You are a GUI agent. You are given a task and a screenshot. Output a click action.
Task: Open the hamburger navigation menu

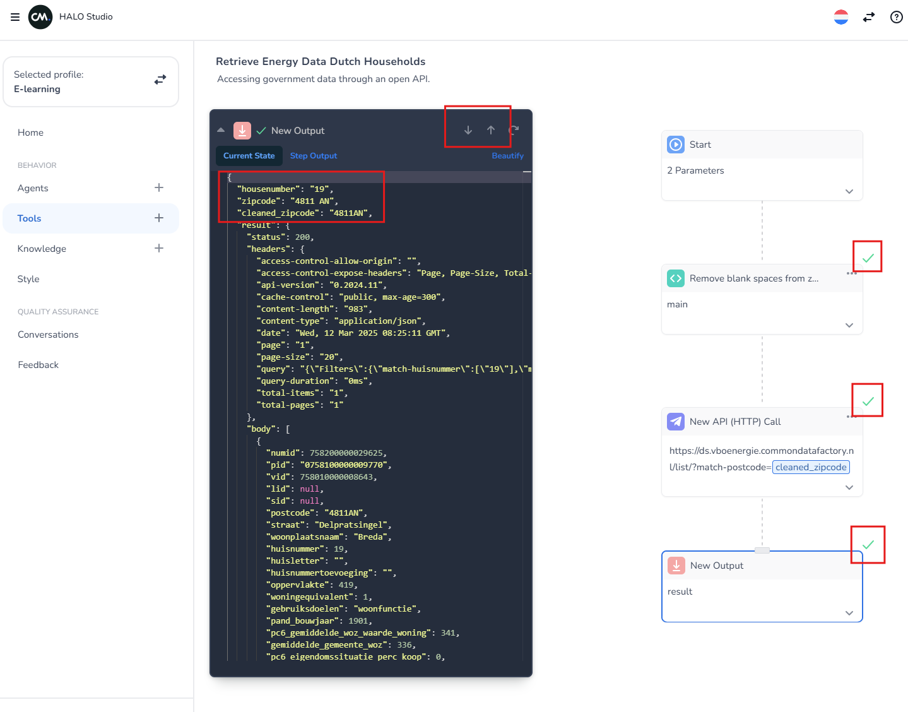(15, 17)
